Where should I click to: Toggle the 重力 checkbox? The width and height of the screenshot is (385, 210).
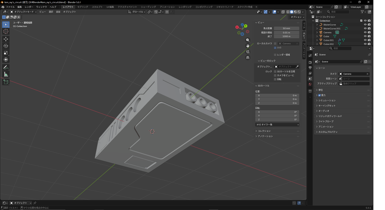(320, 95)
